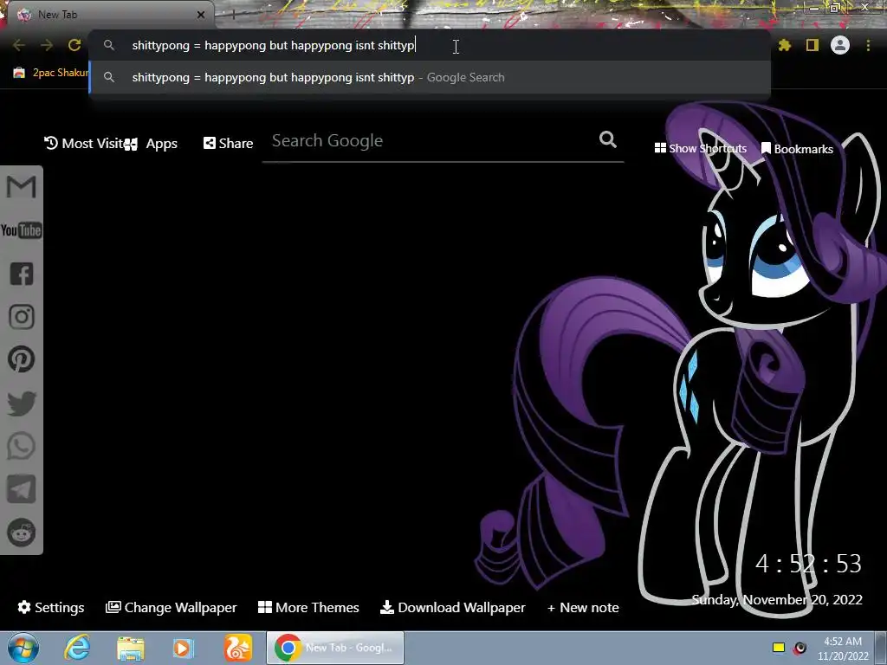Open WhatsApp sidebar shortcut

coord(22,446)
